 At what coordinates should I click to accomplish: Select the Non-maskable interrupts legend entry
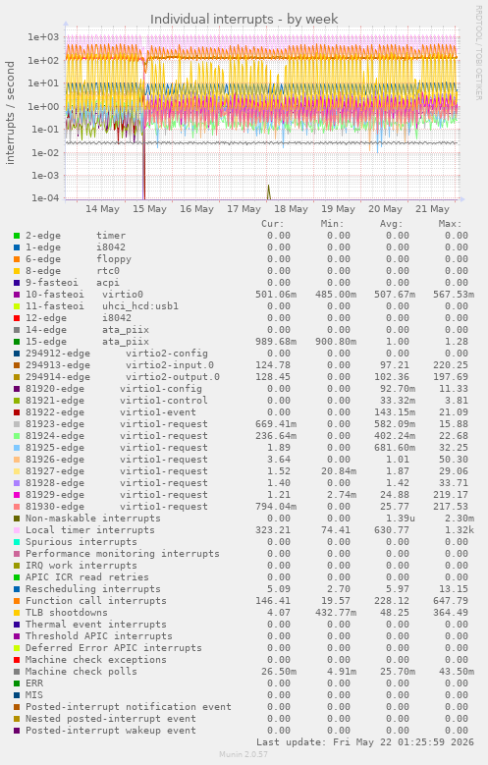(x=92, y=519)
